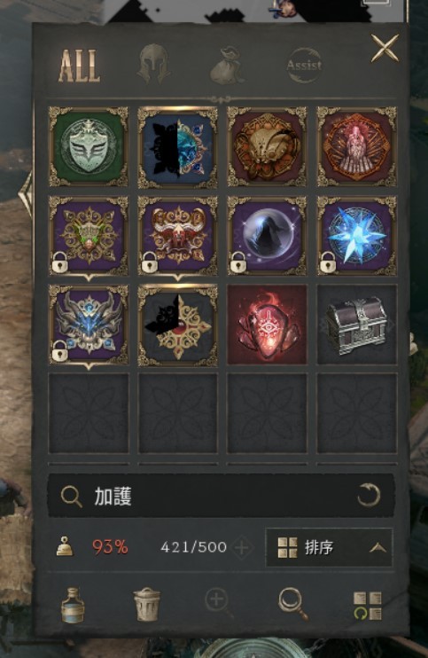Click the expand inventory plus button
This screenshot has width=428, height=658.
coord(242,547)
